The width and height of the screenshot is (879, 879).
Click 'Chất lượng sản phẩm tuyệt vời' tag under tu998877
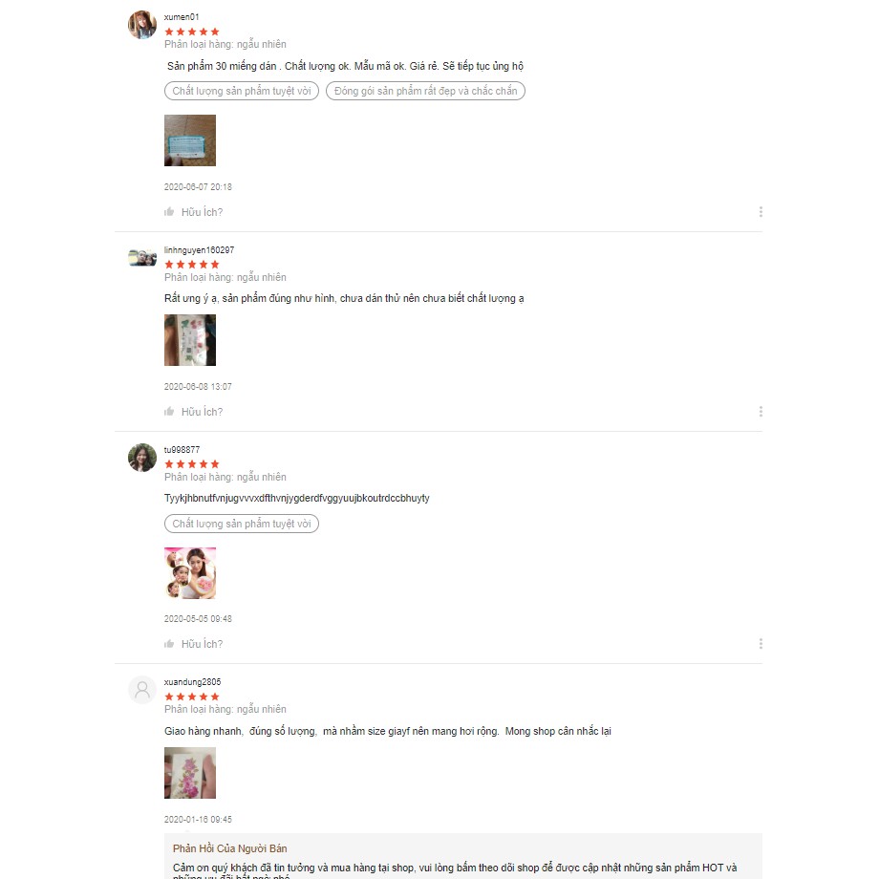[x=242, y=524]
